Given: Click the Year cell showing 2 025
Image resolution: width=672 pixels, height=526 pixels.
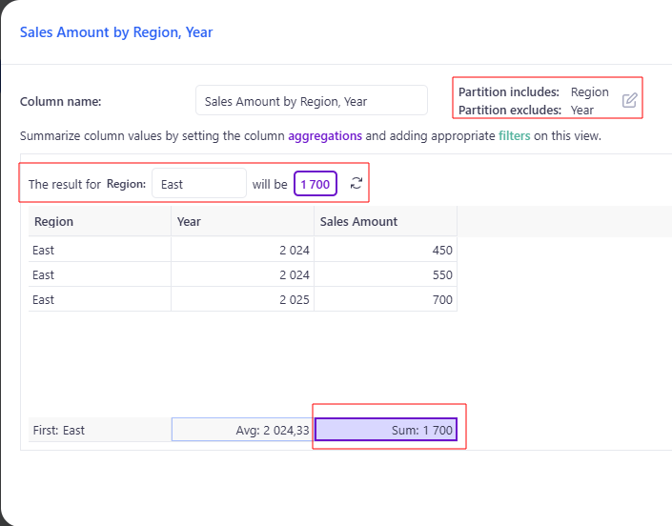Looking at the screenshot, I should point(242,300).
